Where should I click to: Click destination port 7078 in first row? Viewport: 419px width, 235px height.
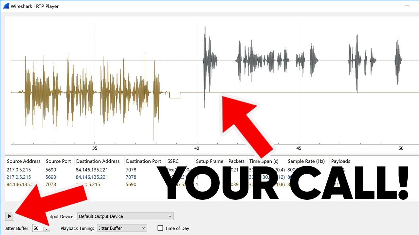pyautogui.click(x=131, y=170)
